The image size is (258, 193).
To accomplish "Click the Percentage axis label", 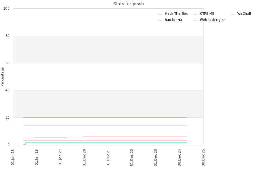I will [2, 77].
